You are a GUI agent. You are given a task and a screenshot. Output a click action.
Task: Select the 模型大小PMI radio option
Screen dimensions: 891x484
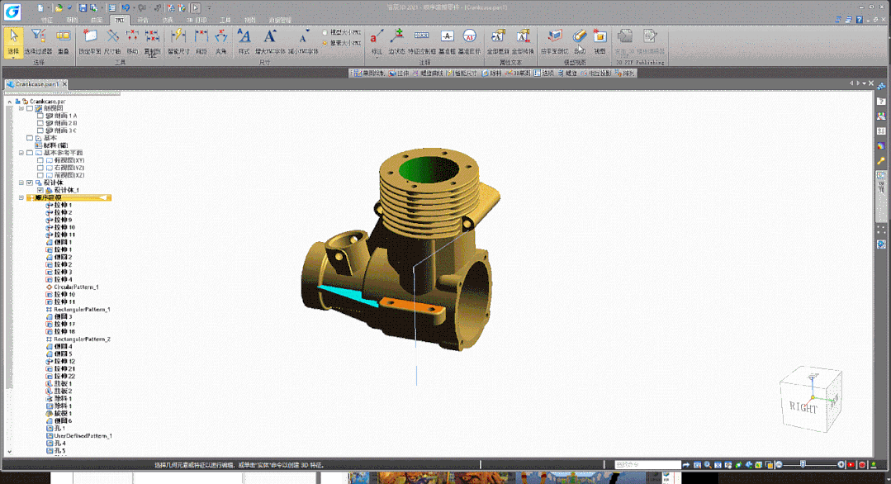coord(342,32)
